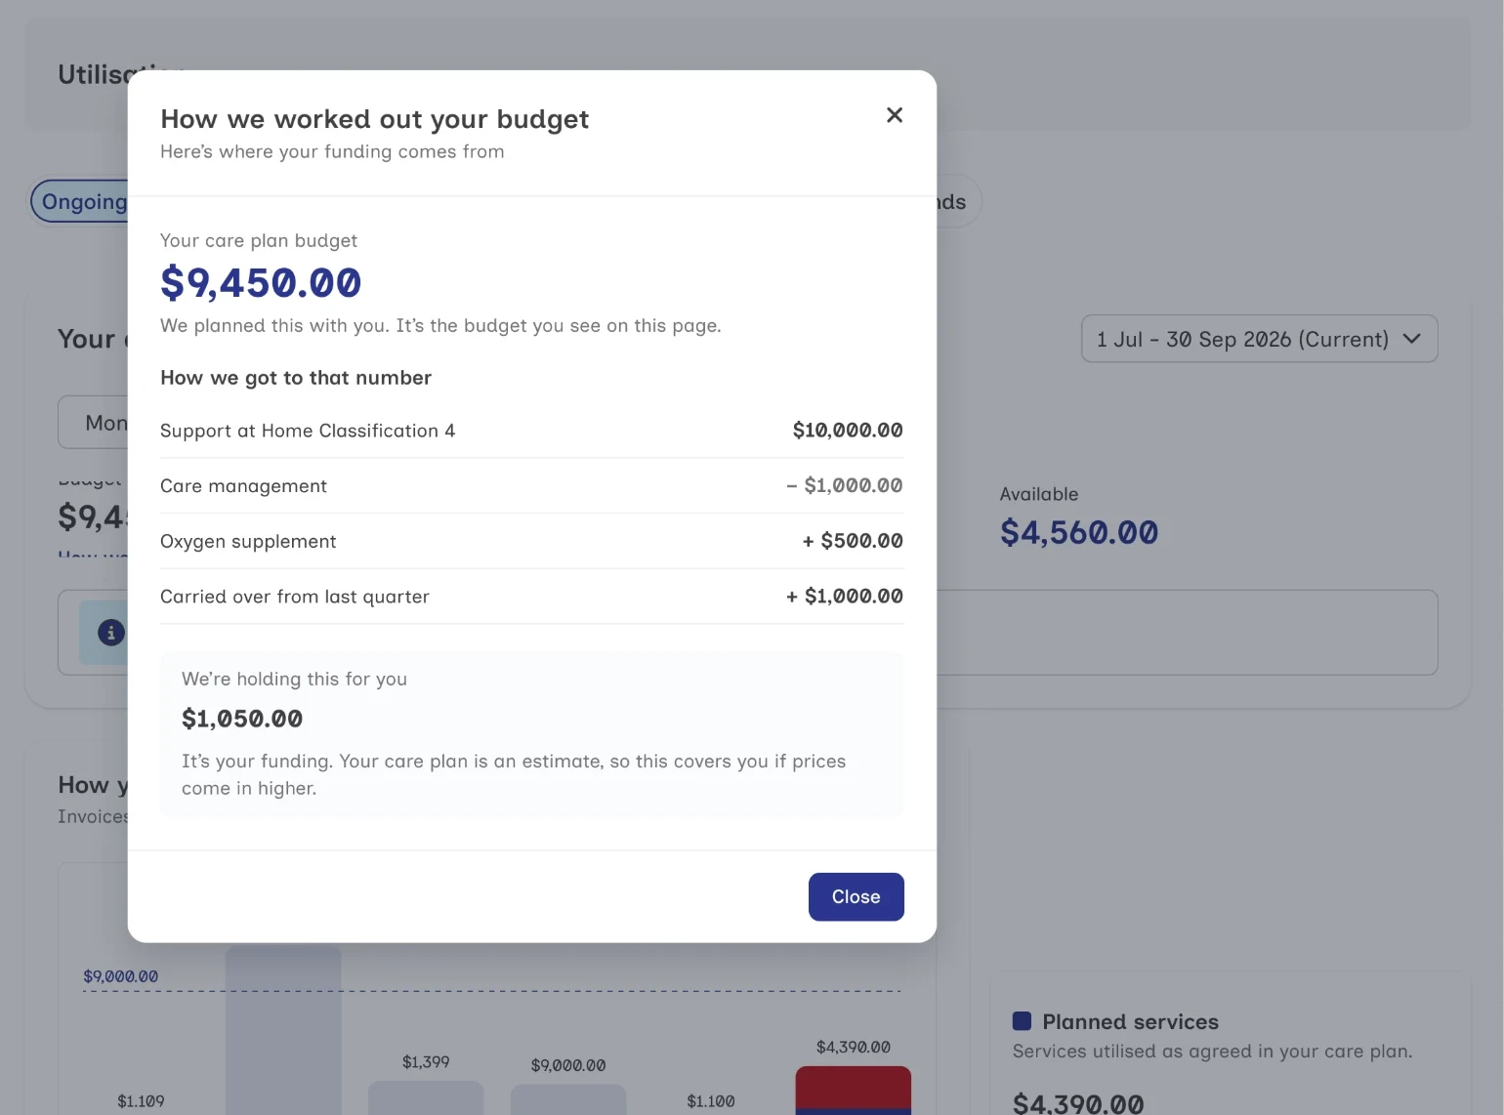The height and width of the screenshot is (1115, 1504).
Task: Click the $1,399 chart bar label
Action: [426, 1061]
